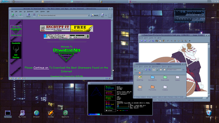Open the Games folder
This screenshot has width=219, height=123.
tap(177, 78)
